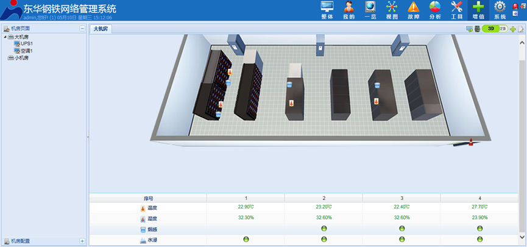The height and width of the screenshot is (247, 527).
Task: Collapse the 大机房 tree node triangle
Action: [x=5, y=37]
